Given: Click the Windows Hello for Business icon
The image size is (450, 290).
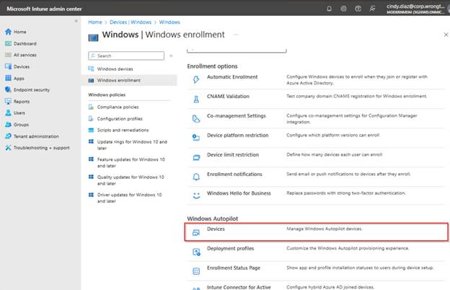Looking at the screenshot, I should [x=195, y=195].
